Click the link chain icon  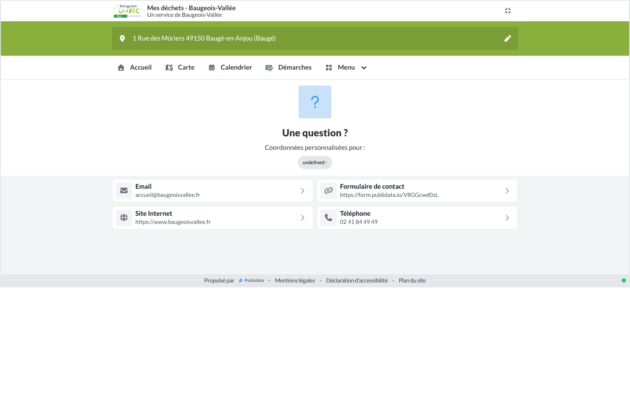(x=329, y=191)
